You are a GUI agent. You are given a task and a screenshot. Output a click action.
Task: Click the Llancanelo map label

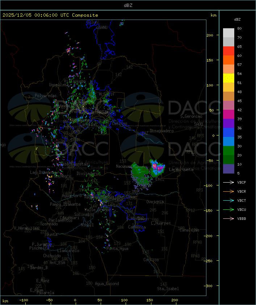68,251
